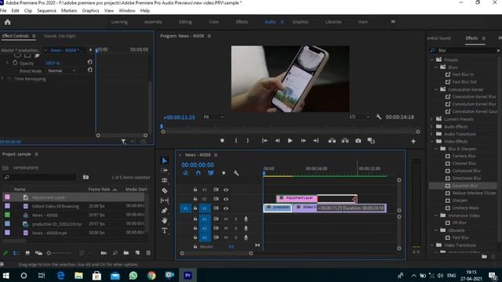
Task: Export frame with camera icon
Action: coord(358,141)
